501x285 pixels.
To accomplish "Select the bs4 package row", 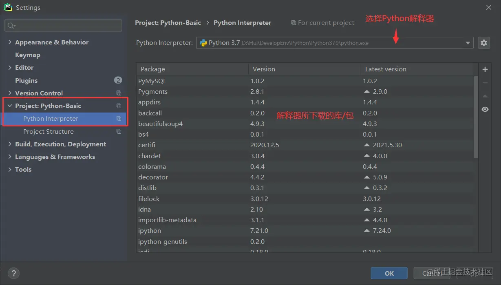I will click(x=305, y=134).
